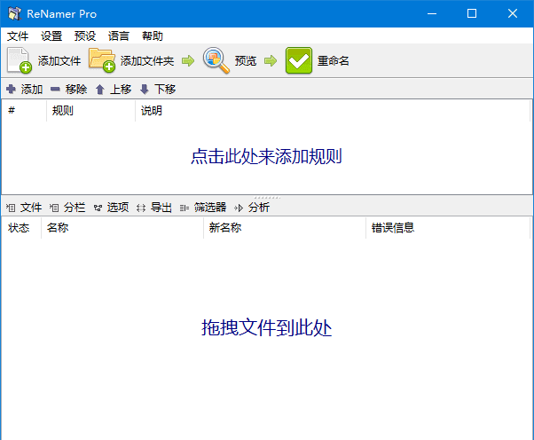Viewport: 534px width, 440px height.
Task: Open the 帮助 menu
Action: pos(153,35)
